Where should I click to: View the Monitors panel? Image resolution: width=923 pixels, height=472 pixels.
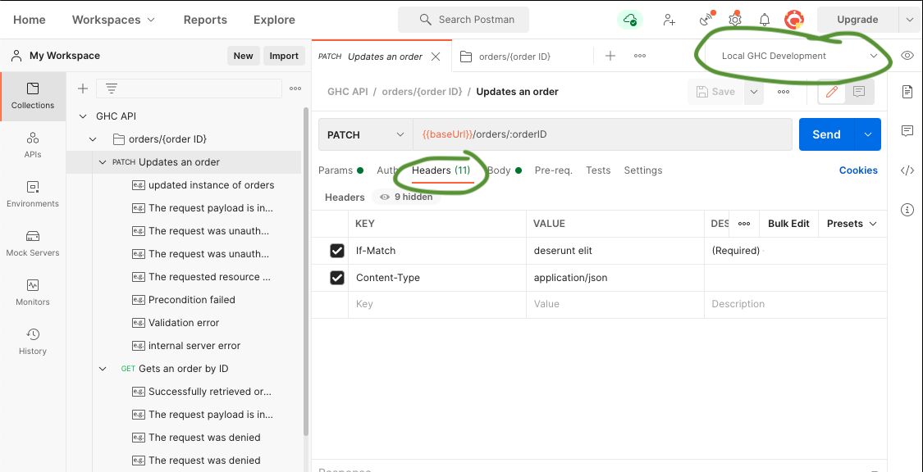[x=33, y=293]
